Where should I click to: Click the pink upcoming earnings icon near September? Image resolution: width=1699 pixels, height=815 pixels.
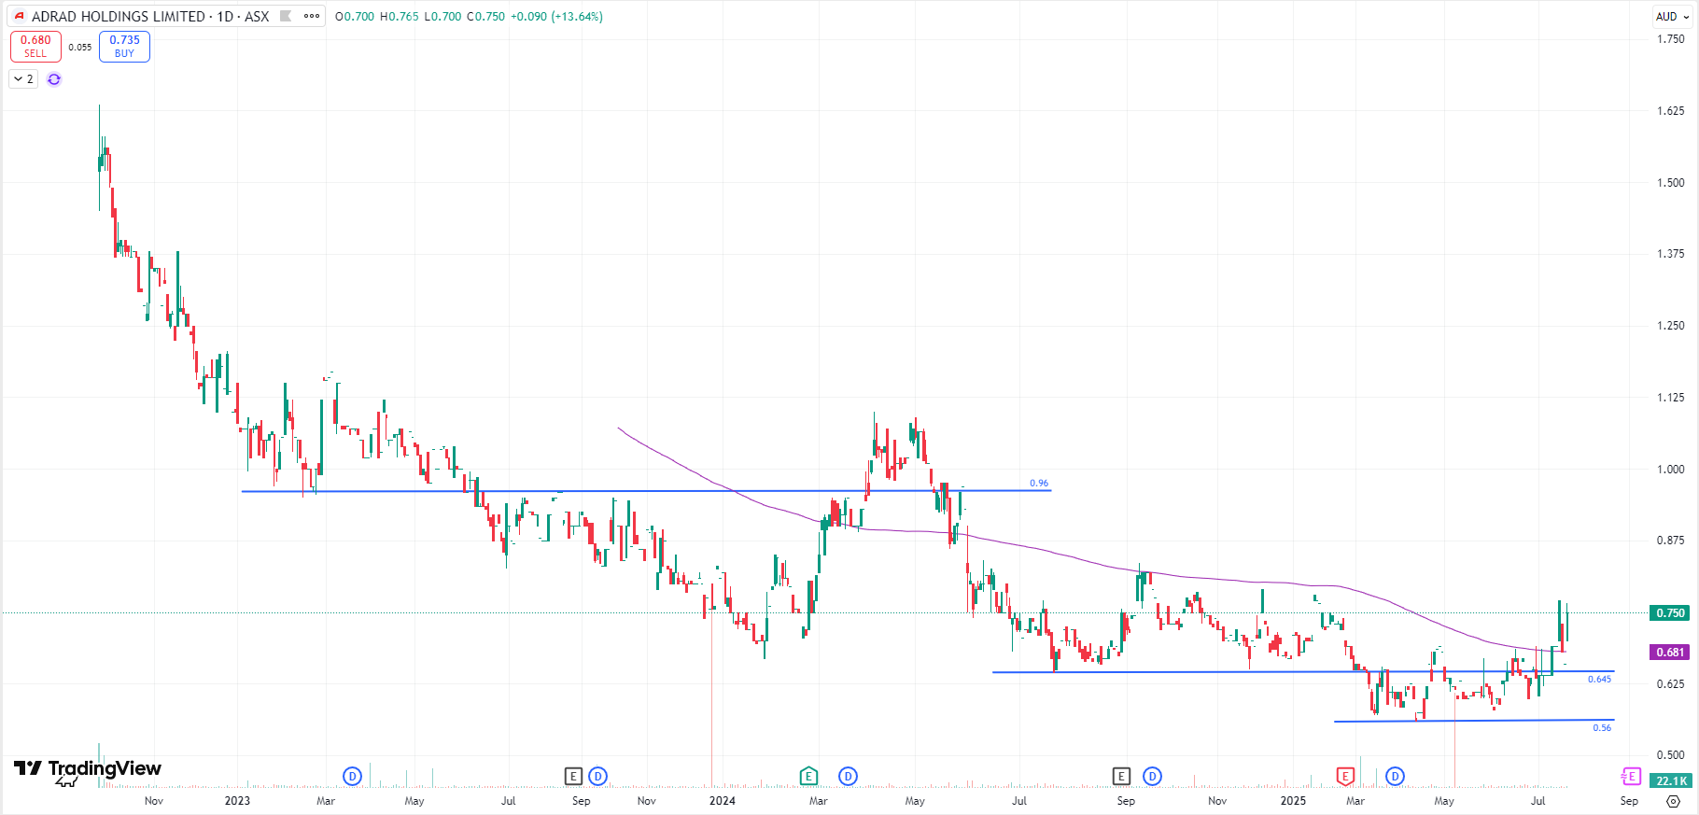[1631, 776]
